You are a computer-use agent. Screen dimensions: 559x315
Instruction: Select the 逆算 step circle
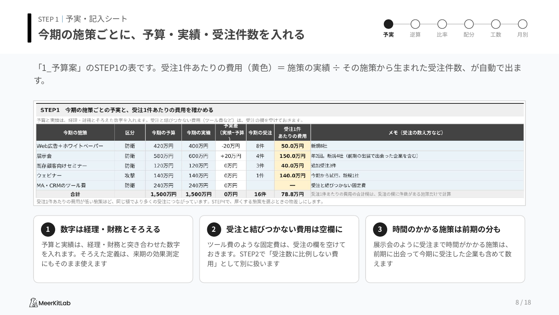[x=415, y=24]
